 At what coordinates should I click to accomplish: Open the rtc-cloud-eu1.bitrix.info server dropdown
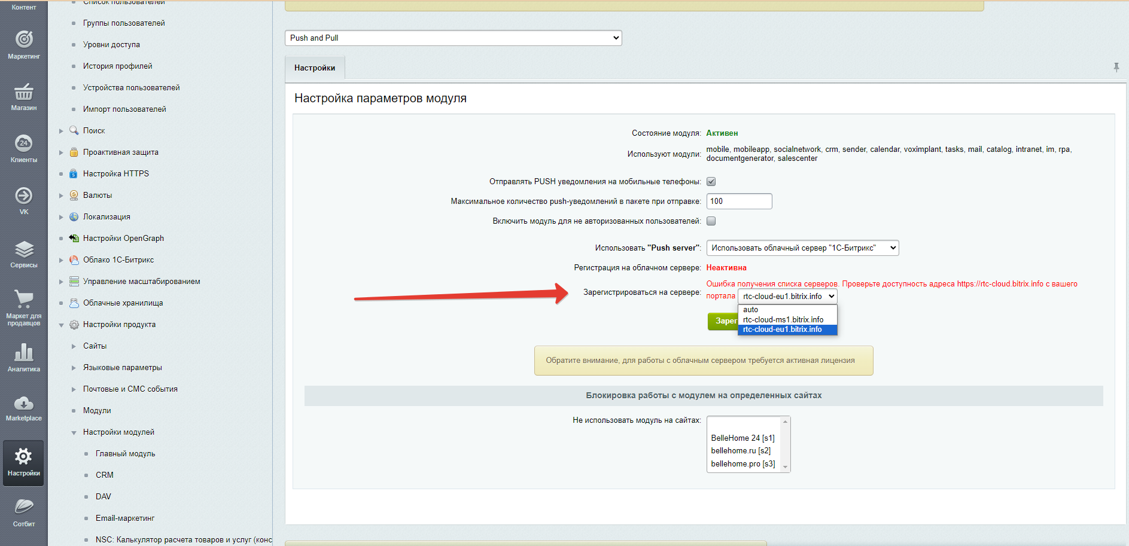click(787, 296)
